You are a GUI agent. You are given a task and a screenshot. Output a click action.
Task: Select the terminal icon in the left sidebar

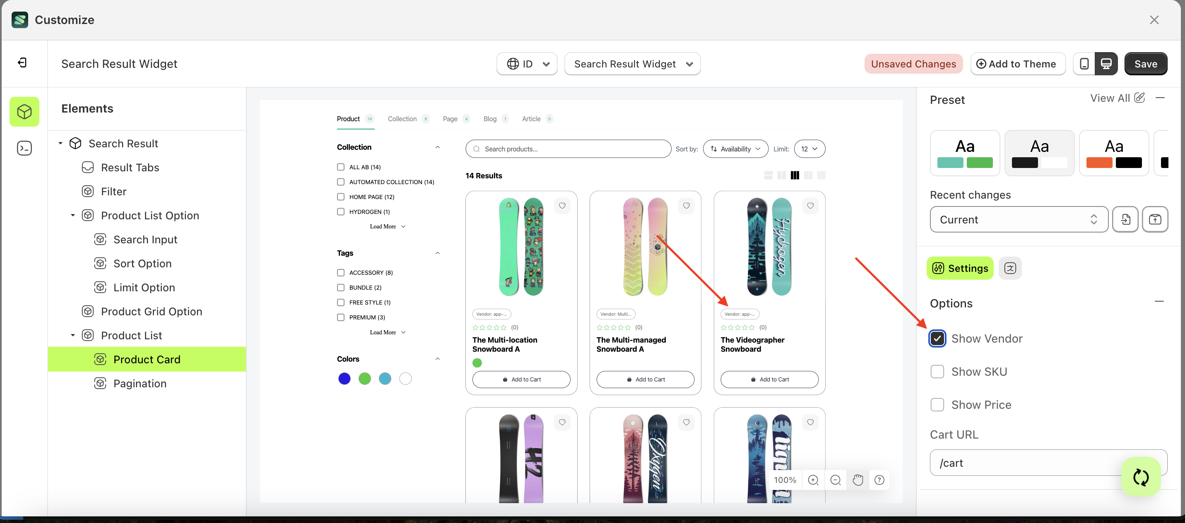(24, 148)
